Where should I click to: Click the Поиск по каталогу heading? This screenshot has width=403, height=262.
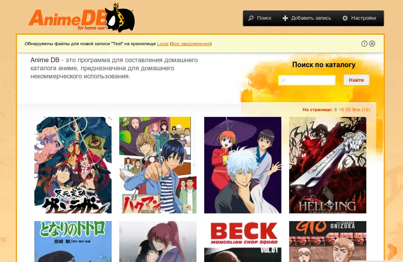324,65
